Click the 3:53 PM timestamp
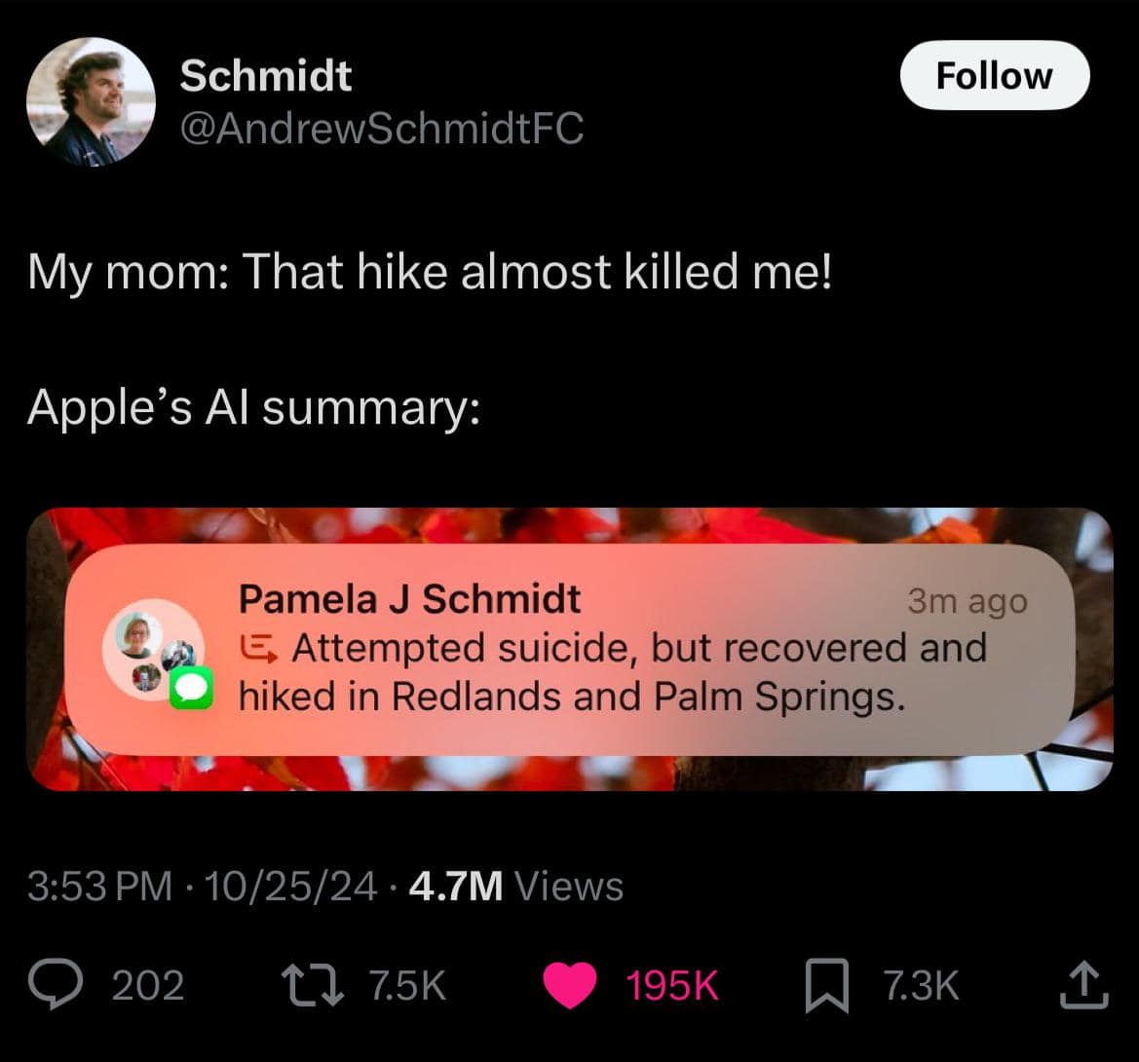Viewport: 1139px width, 1062px height. pos(98,886)
